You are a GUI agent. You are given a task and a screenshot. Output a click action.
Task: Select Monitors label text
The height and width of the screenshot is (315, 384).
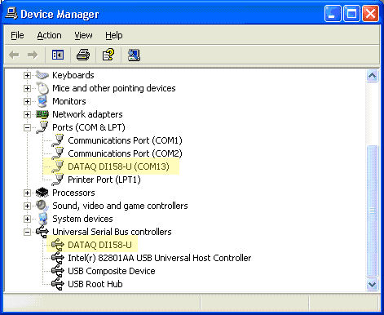(x=69, y=101)
